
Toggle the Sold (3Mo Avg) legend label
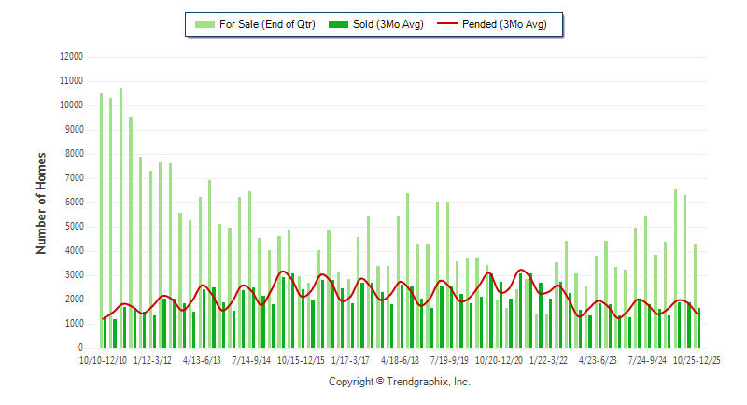click(x=388, y=24)
